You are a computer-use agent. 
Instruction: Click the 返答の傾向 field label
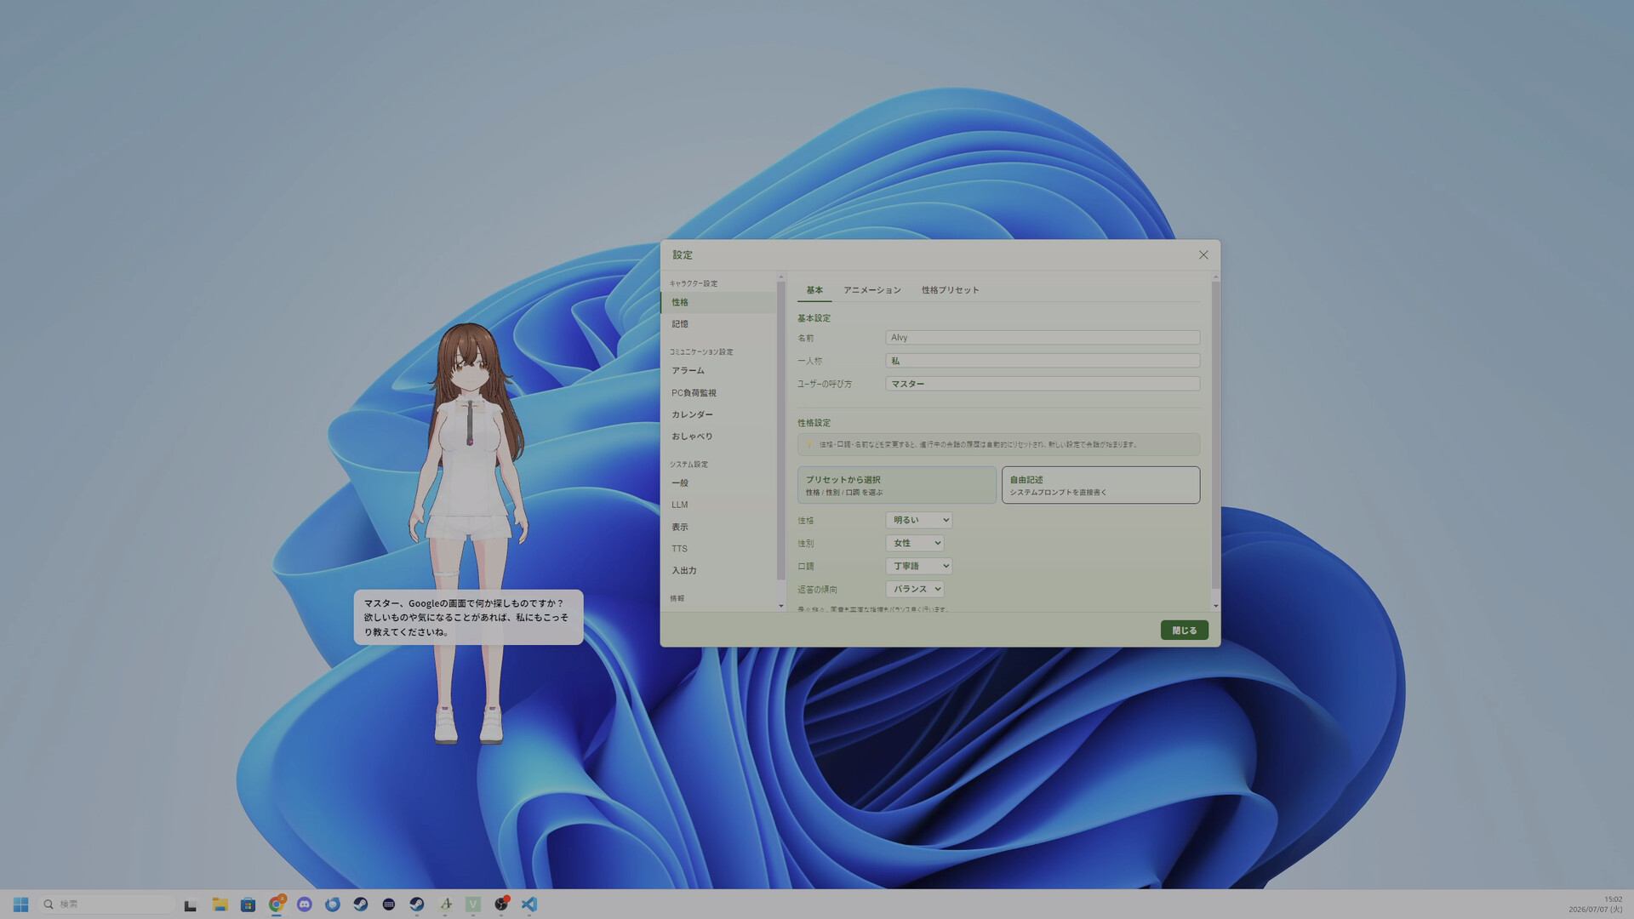click(x=817, y=589)
